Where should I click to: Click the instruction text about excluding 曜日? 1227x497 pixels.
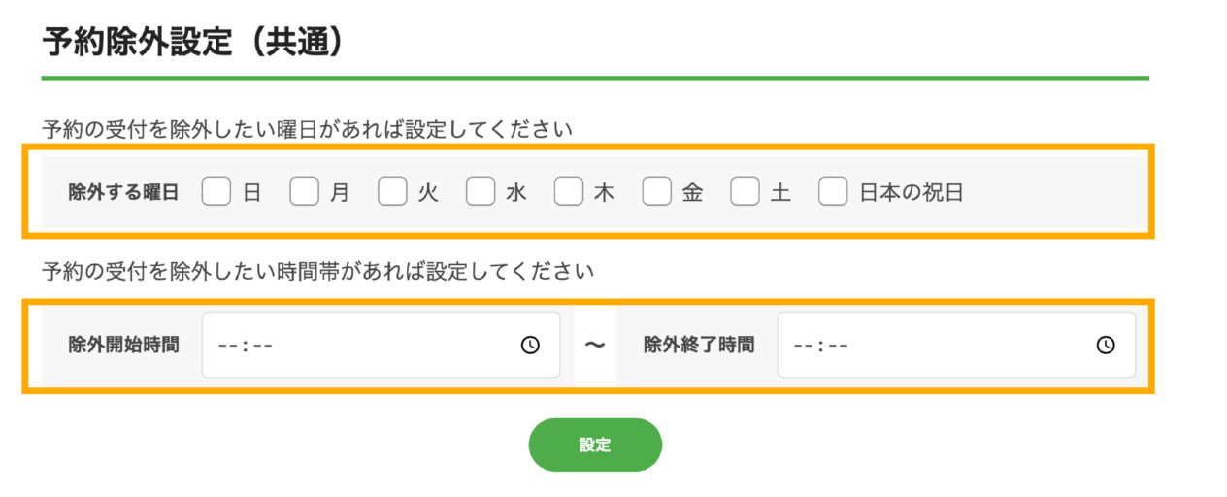(308, 128)
